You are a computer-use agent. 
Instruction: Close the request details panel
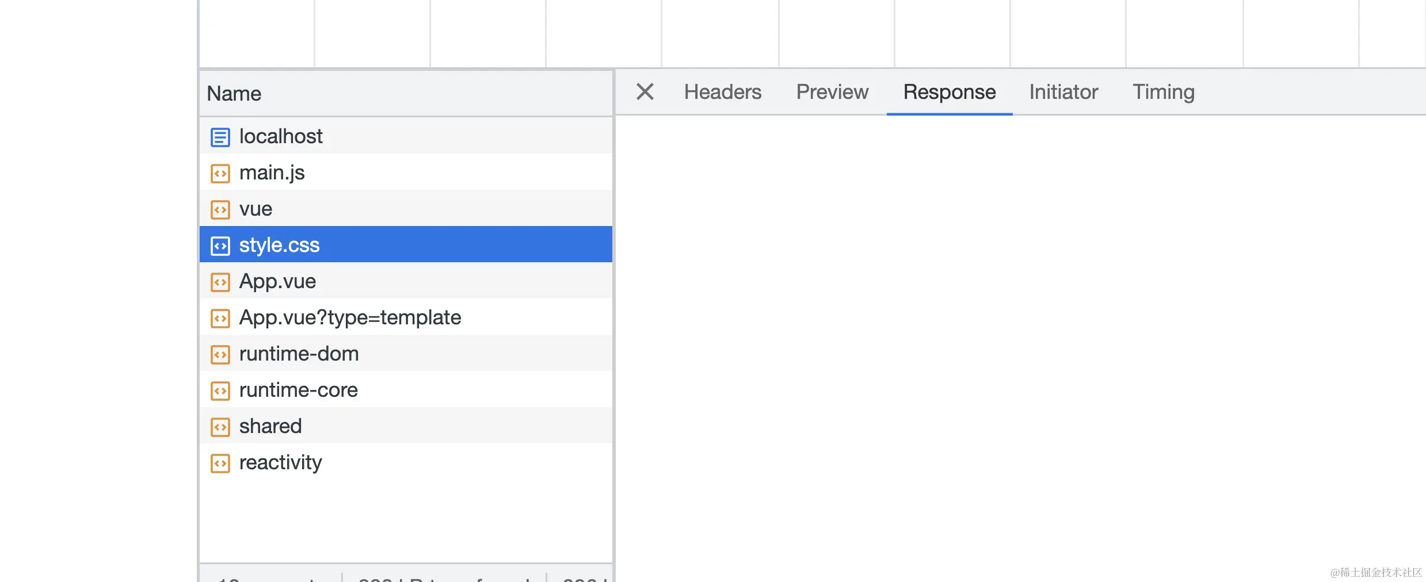click(645, 91)
